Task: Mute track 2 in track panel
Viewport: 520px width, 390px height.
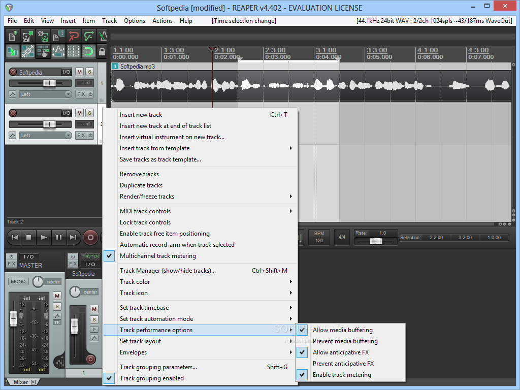Action: point(80,113)
